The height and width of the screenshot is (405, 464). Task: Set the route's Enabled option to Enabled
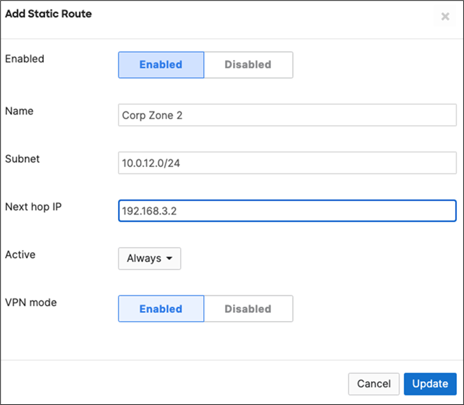[x=161, y=64]
